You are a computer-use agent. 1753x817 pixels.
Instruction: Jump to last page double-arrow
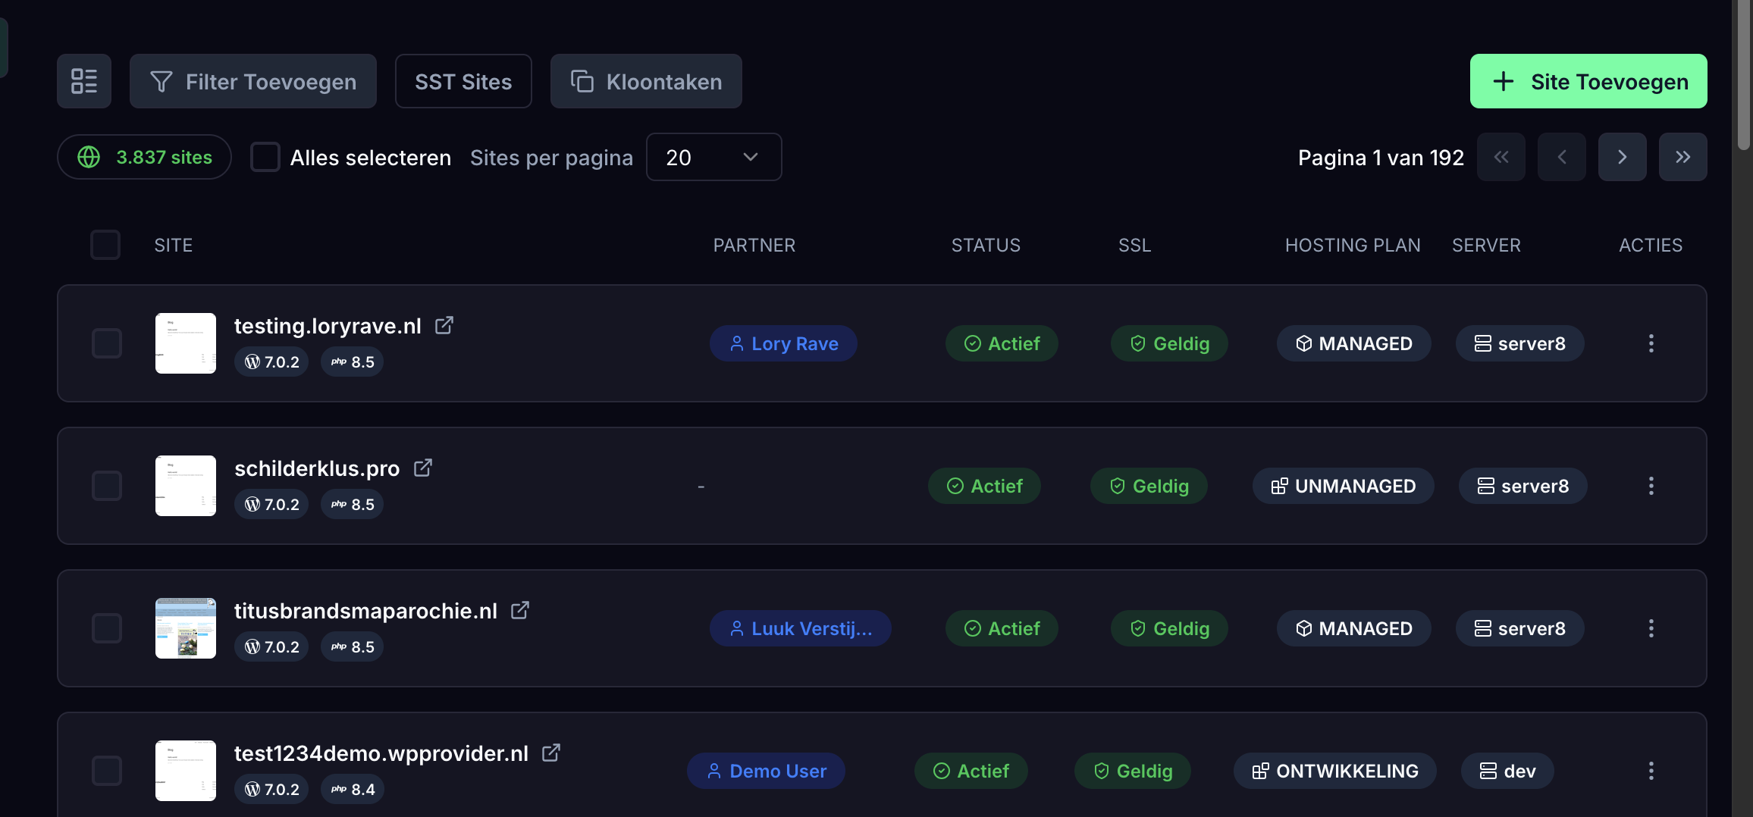pos(1682,157)
